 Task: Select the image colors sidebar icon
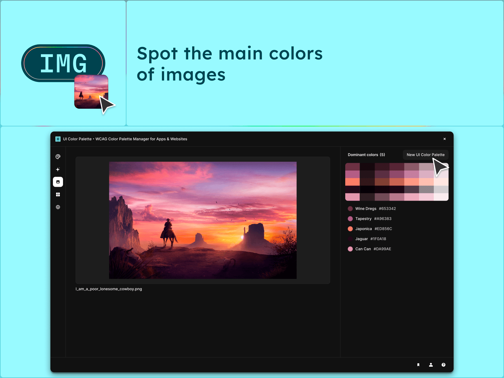coord(58,182)
